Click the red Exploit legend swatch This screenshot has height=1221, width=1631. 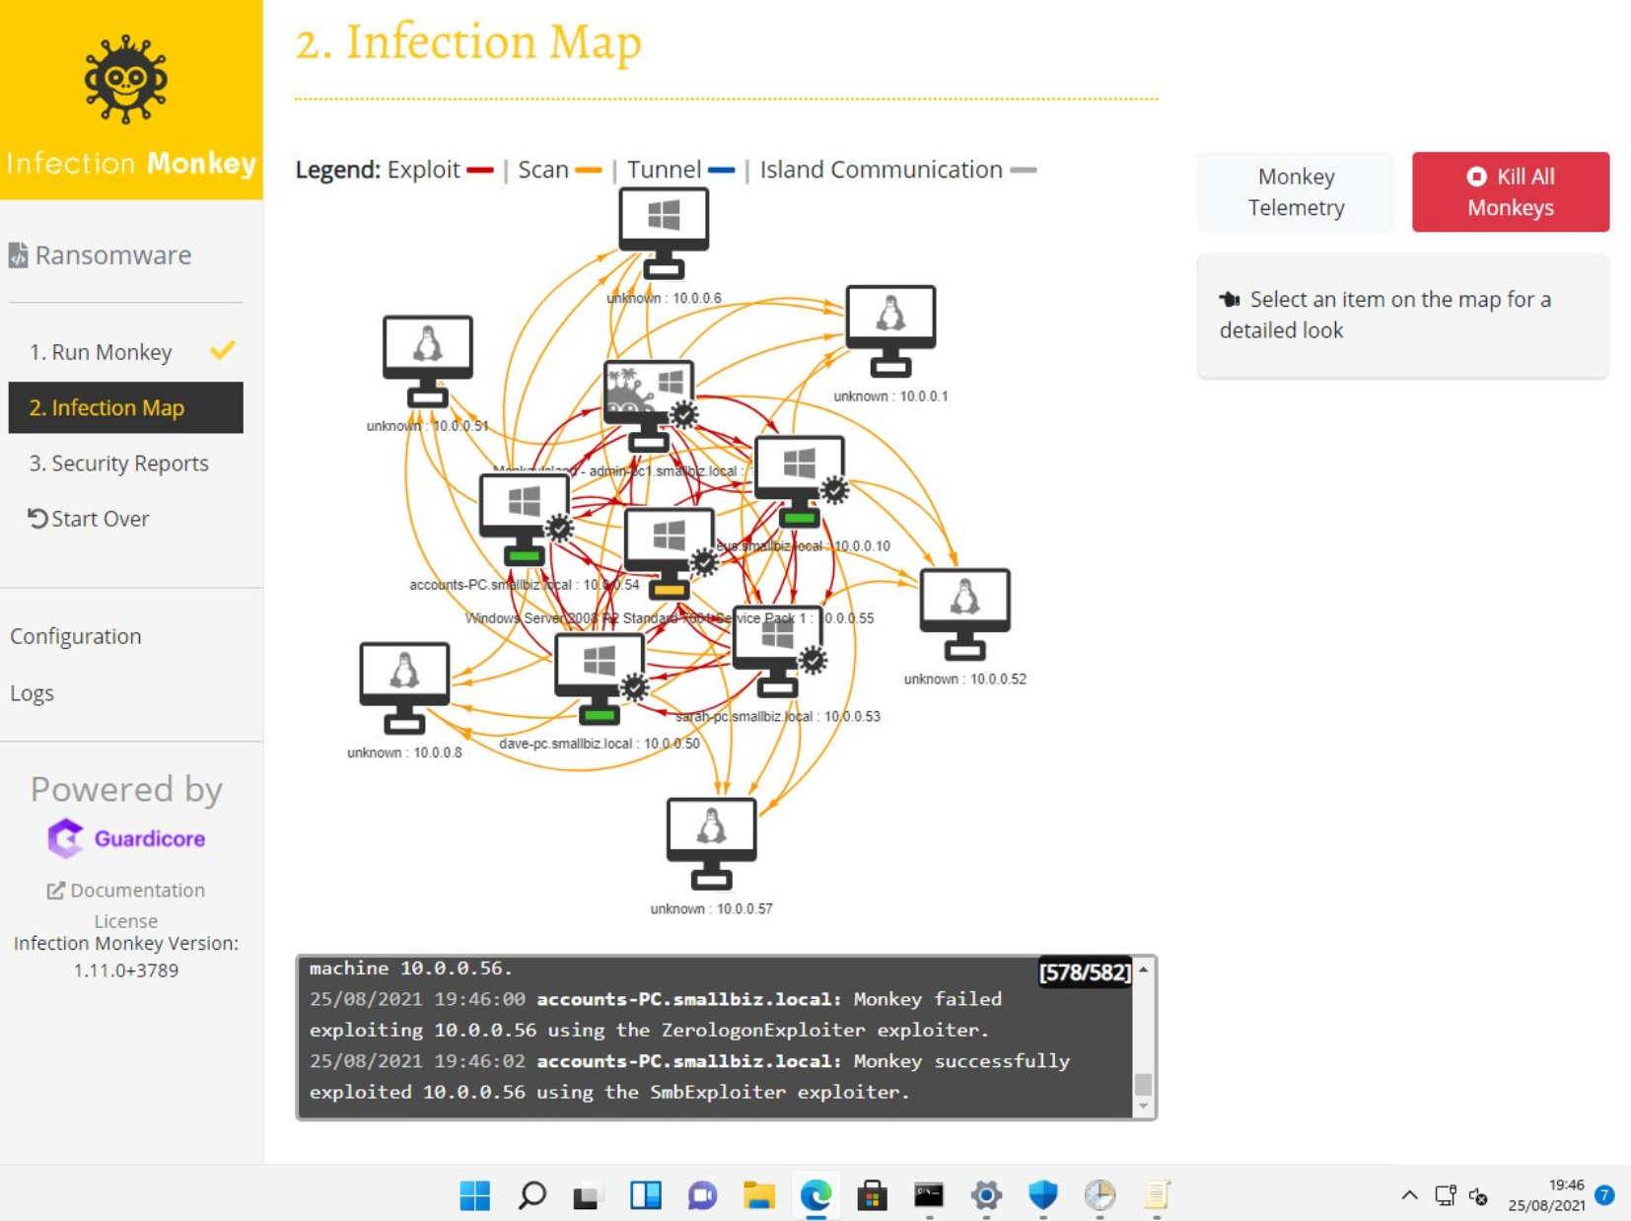[x=480, y=171]
